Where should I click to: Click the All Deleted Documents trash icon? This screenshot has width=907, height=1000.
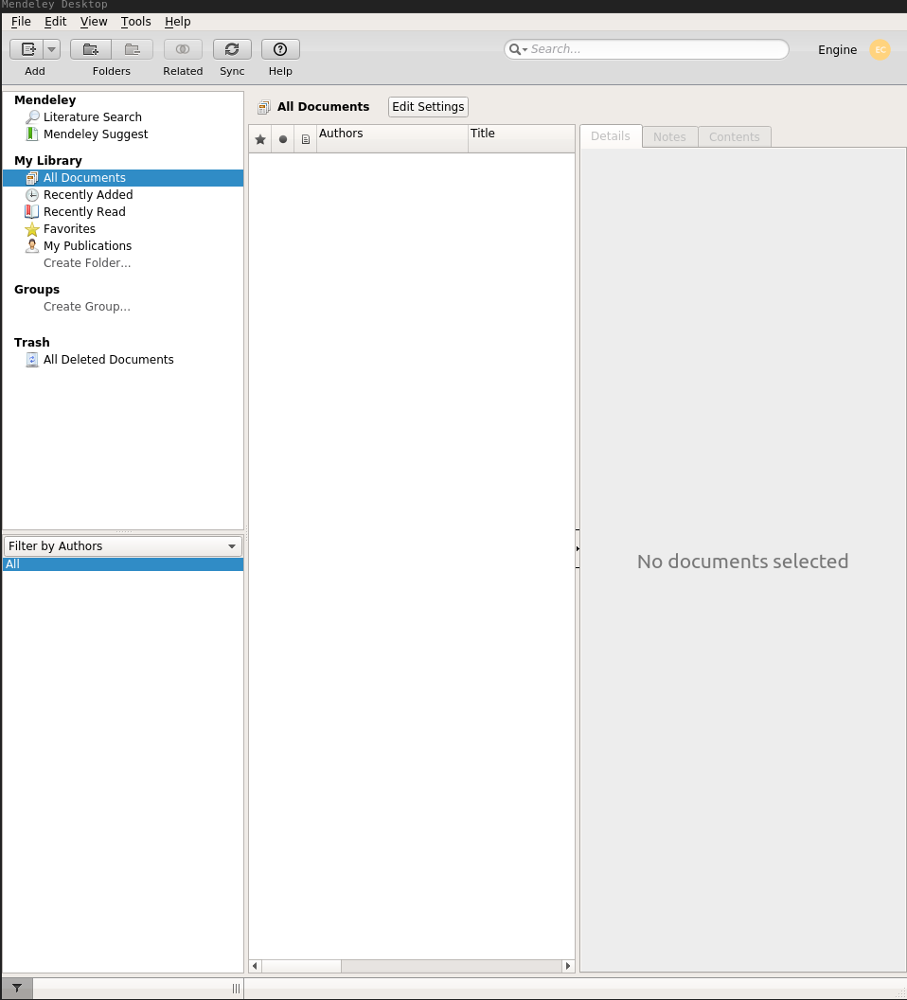[32, 360]
